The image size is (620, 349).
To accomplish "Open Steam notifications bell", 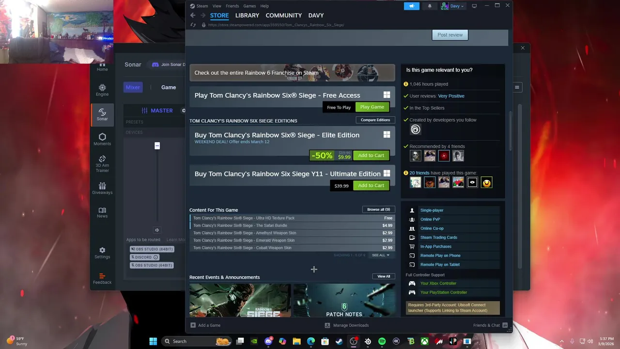I will point(430,6).
